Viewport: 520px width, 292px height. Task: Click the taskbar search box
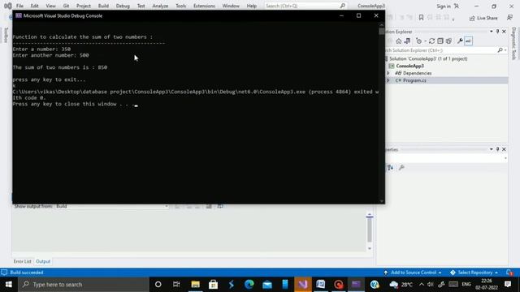tap(84, 285)
